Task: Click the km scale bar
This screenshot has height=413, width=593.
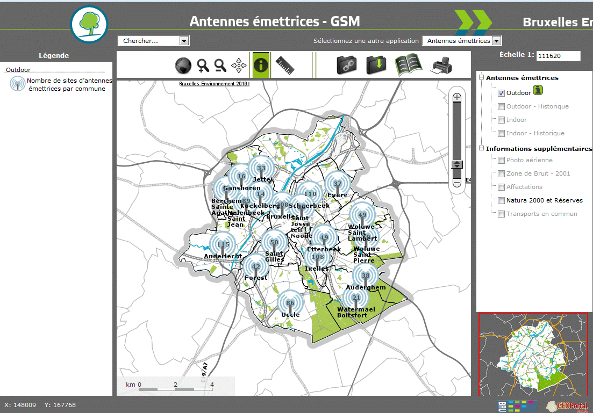Action: pos(175,386)
